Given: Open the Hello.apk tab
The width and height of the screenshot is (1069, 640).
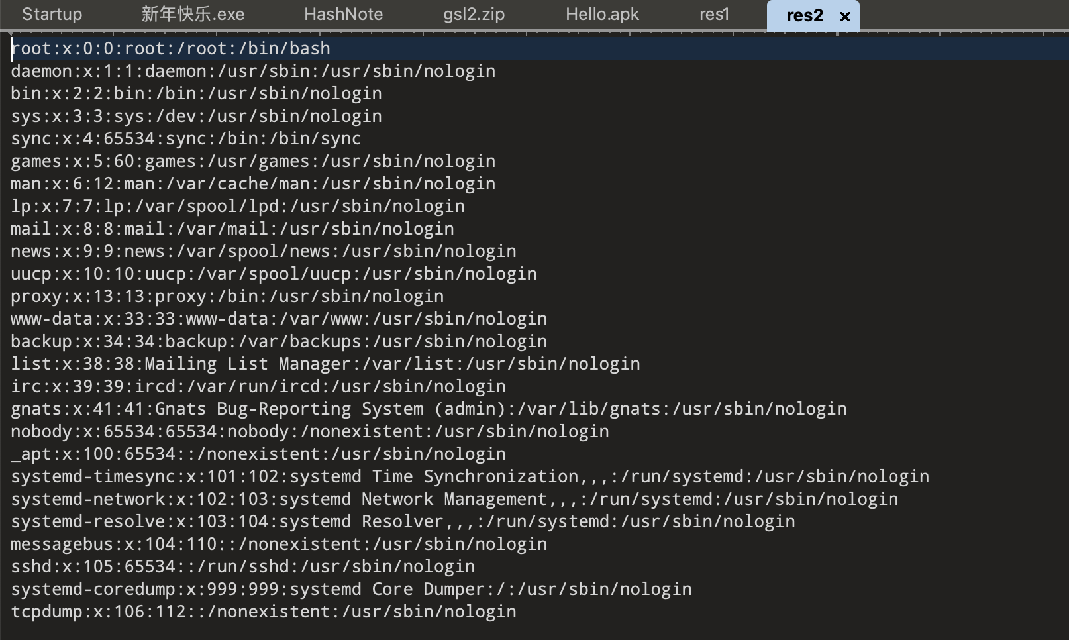Looking at the screenshot, I should tap(602, 15).
